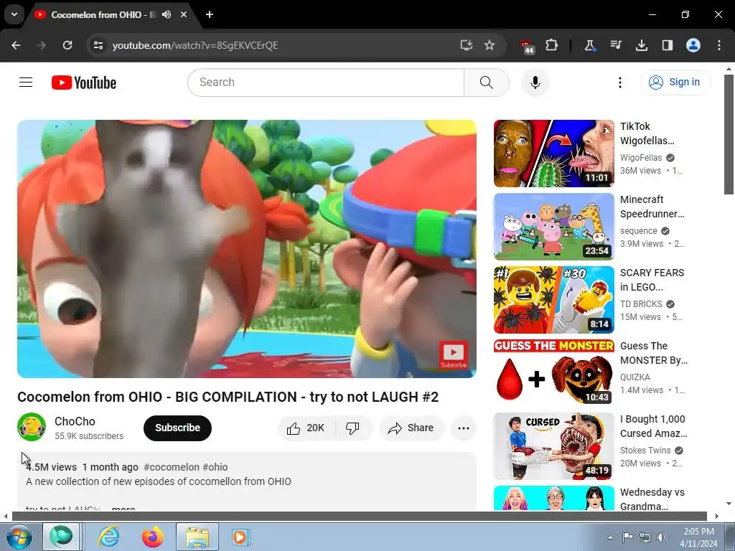Viewport: 735px width, 551px height.
Task: Mute tab via speaker icon
Action: 167,14
